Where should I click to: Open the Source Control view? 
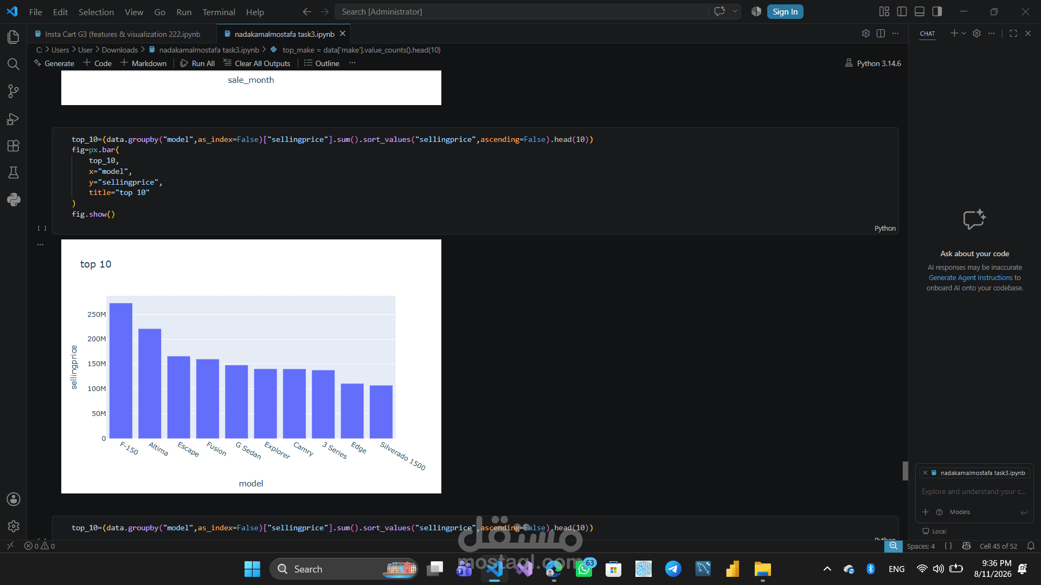pos(14,91)
